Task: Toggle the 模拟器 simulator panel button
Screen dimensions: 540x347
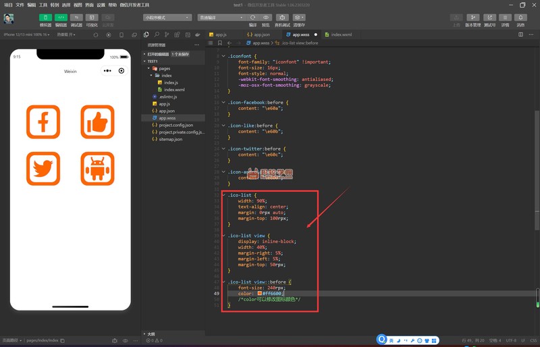Action: coord(45,18)
